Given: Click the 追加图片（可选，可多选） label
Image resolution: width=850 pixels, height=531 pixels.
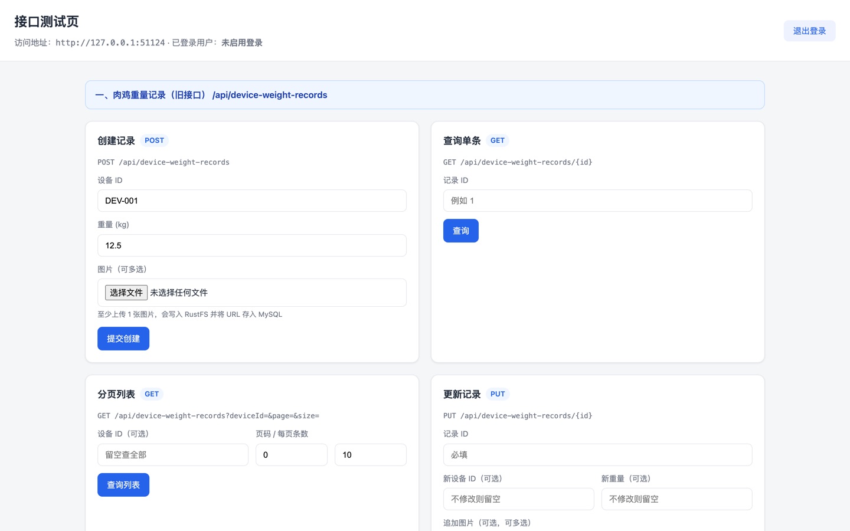Looking at the screenshot, I should [x=488, y=523].
